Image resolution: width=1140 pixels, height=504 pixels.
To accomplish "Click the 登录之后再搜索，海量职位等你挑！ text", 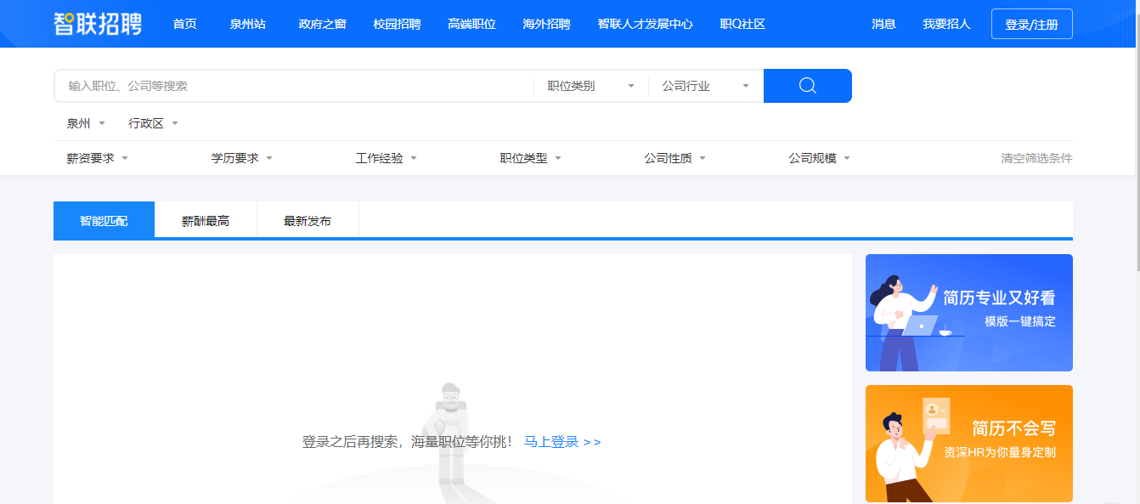I will (408, 442).
